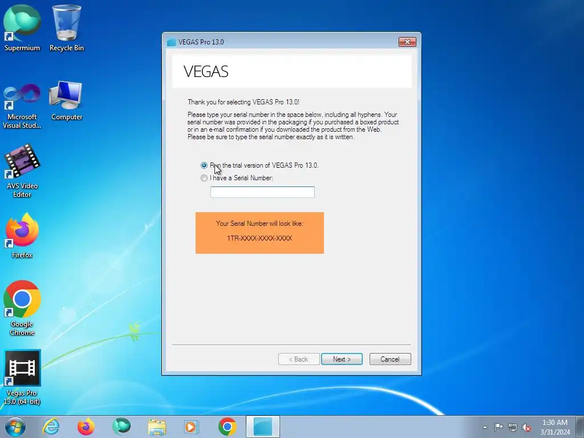Open the Supermium desktop shortcut
The width and height of the screenshot is (584, 438).
coord(22,28)
